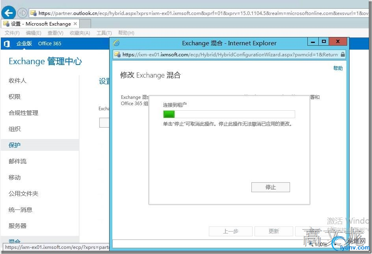Click the 连接到租户 status label
Viewport: 372px width, 254px height.
pyautogui.click(x=175, y=105)
